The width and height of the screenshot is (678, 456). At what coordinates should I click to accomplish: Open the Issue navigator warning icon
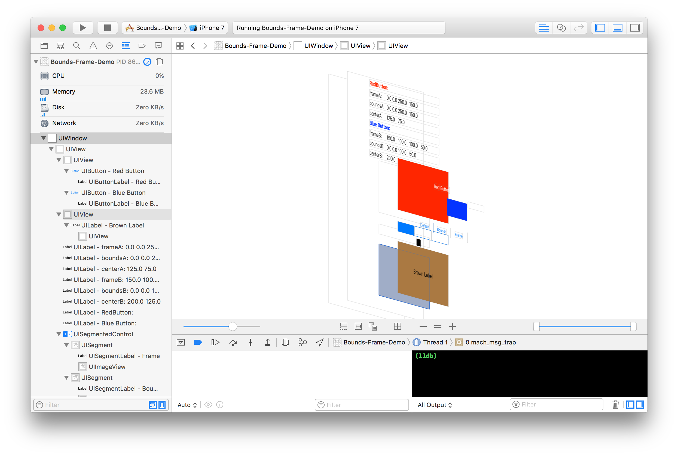pos(93,46)
